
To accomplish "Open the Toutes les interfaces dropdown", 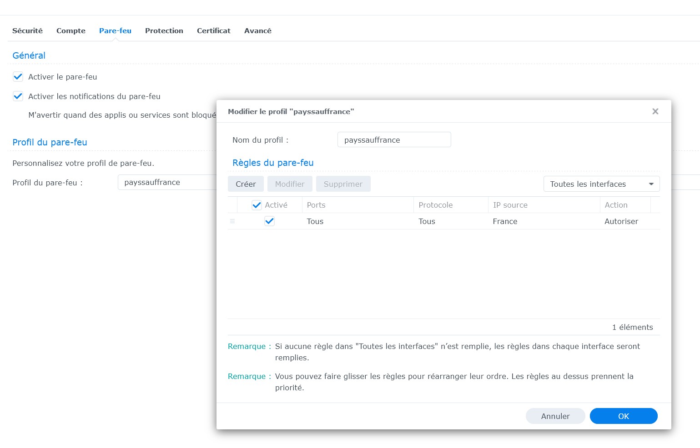I will [x=601, y=184].
